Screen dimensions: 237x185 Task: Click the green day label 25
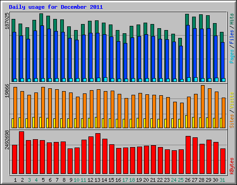click(x=181, y=180)
